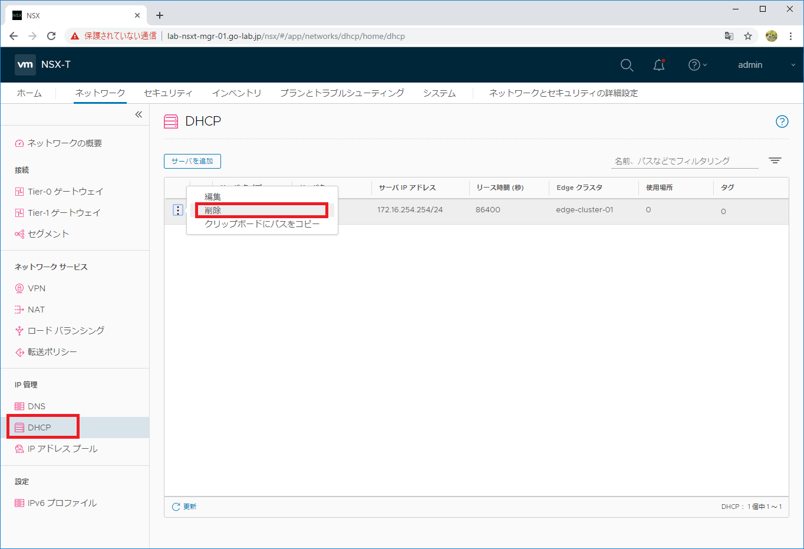Collapse the left navigation sidebar
Image resolution: width=804 pixels, height=549 pixels.
139,114
